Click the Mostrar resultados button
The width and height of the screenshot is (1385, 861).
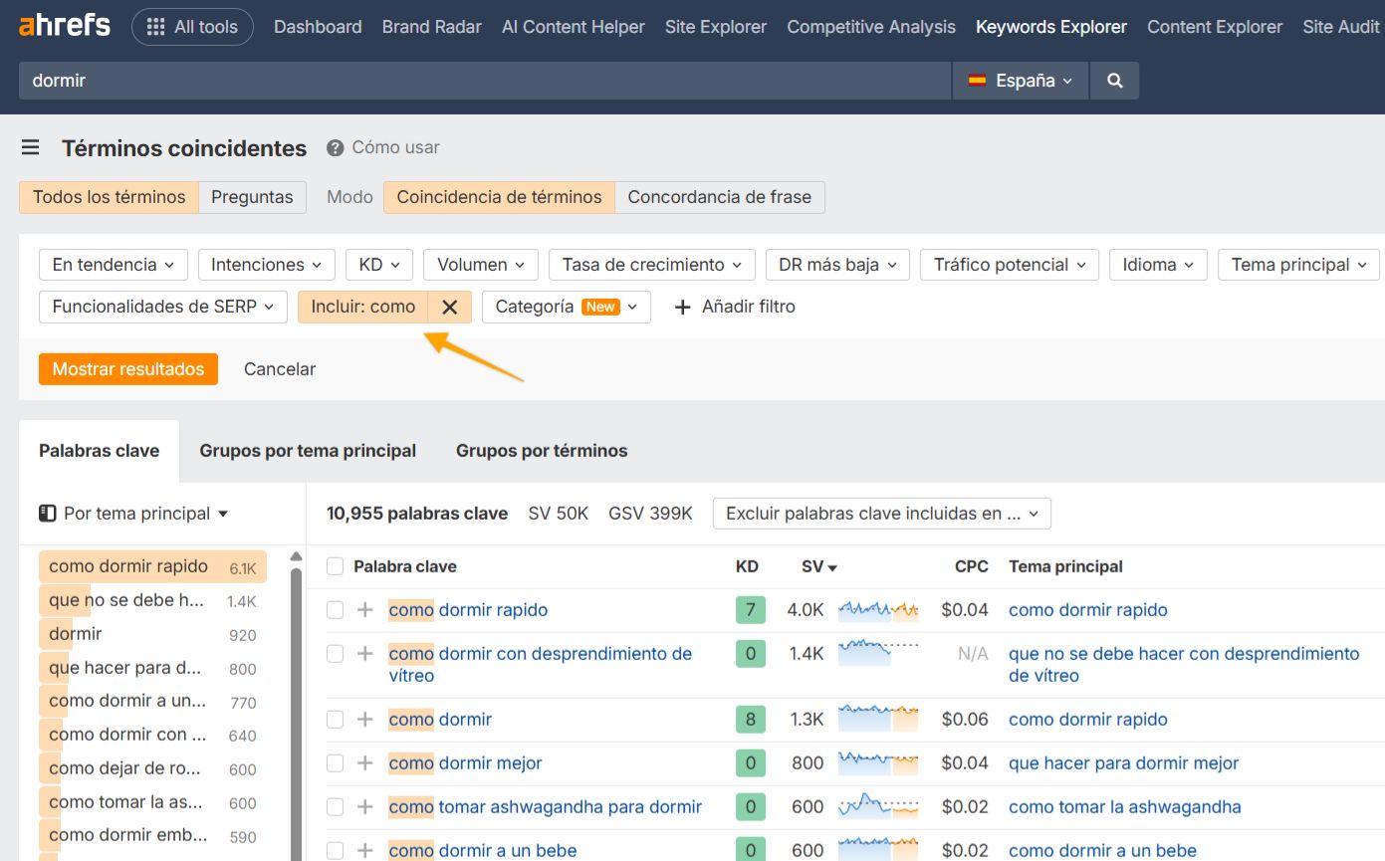click(x=127, y=368)
